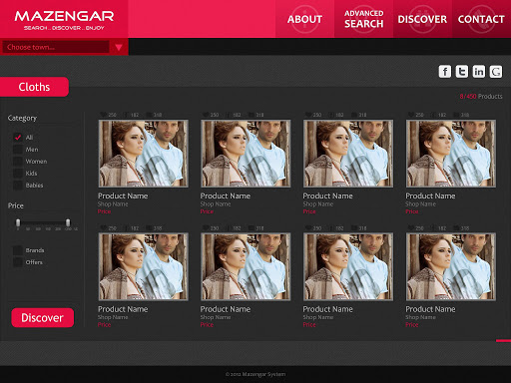This screenshot has height=383, width=511.
Task: Expand the Choose town dropdown arrow
Action: click(x=119, y=47)
